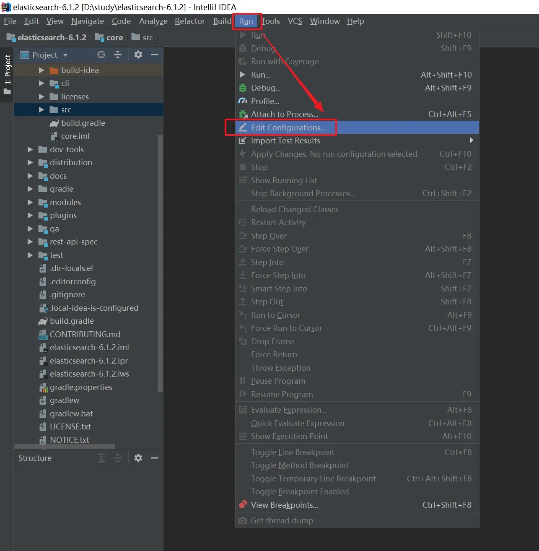Click the build.gradle elephant icon under core
This screenshot has width=539, height=551.
54,123
